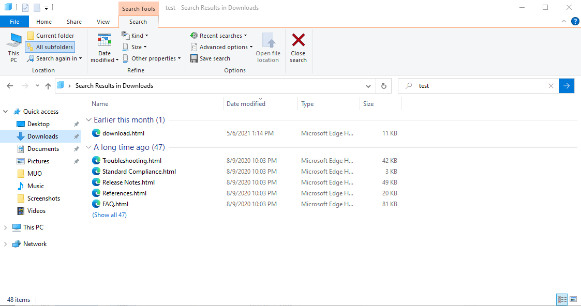Select Release Notes.html file
The image size is (581, 306).
click(x=129, y=182)
